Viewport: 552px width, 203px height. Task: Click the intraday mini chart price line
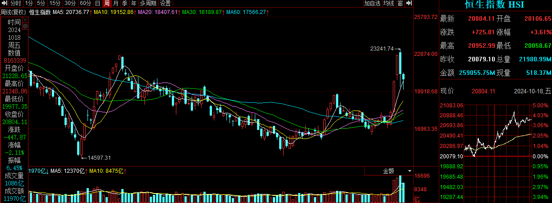click(497, 134)
